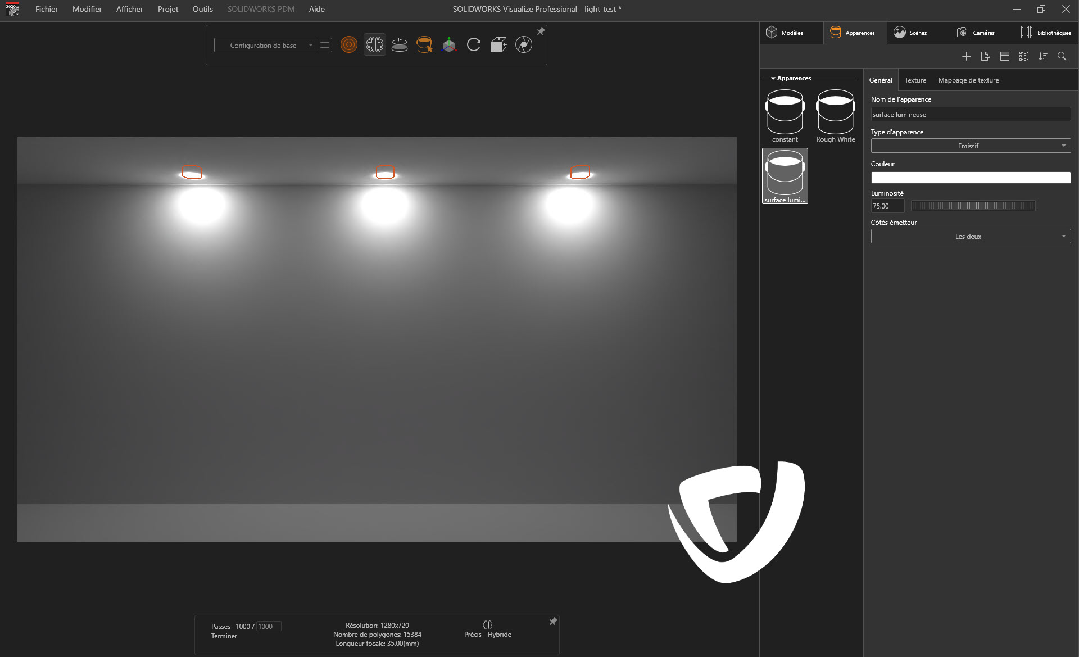Image resolution: width=1079 pixels, height=657 pixels.
Task: Restore down the Visualize window
Action: click(x=1041, y=9)
